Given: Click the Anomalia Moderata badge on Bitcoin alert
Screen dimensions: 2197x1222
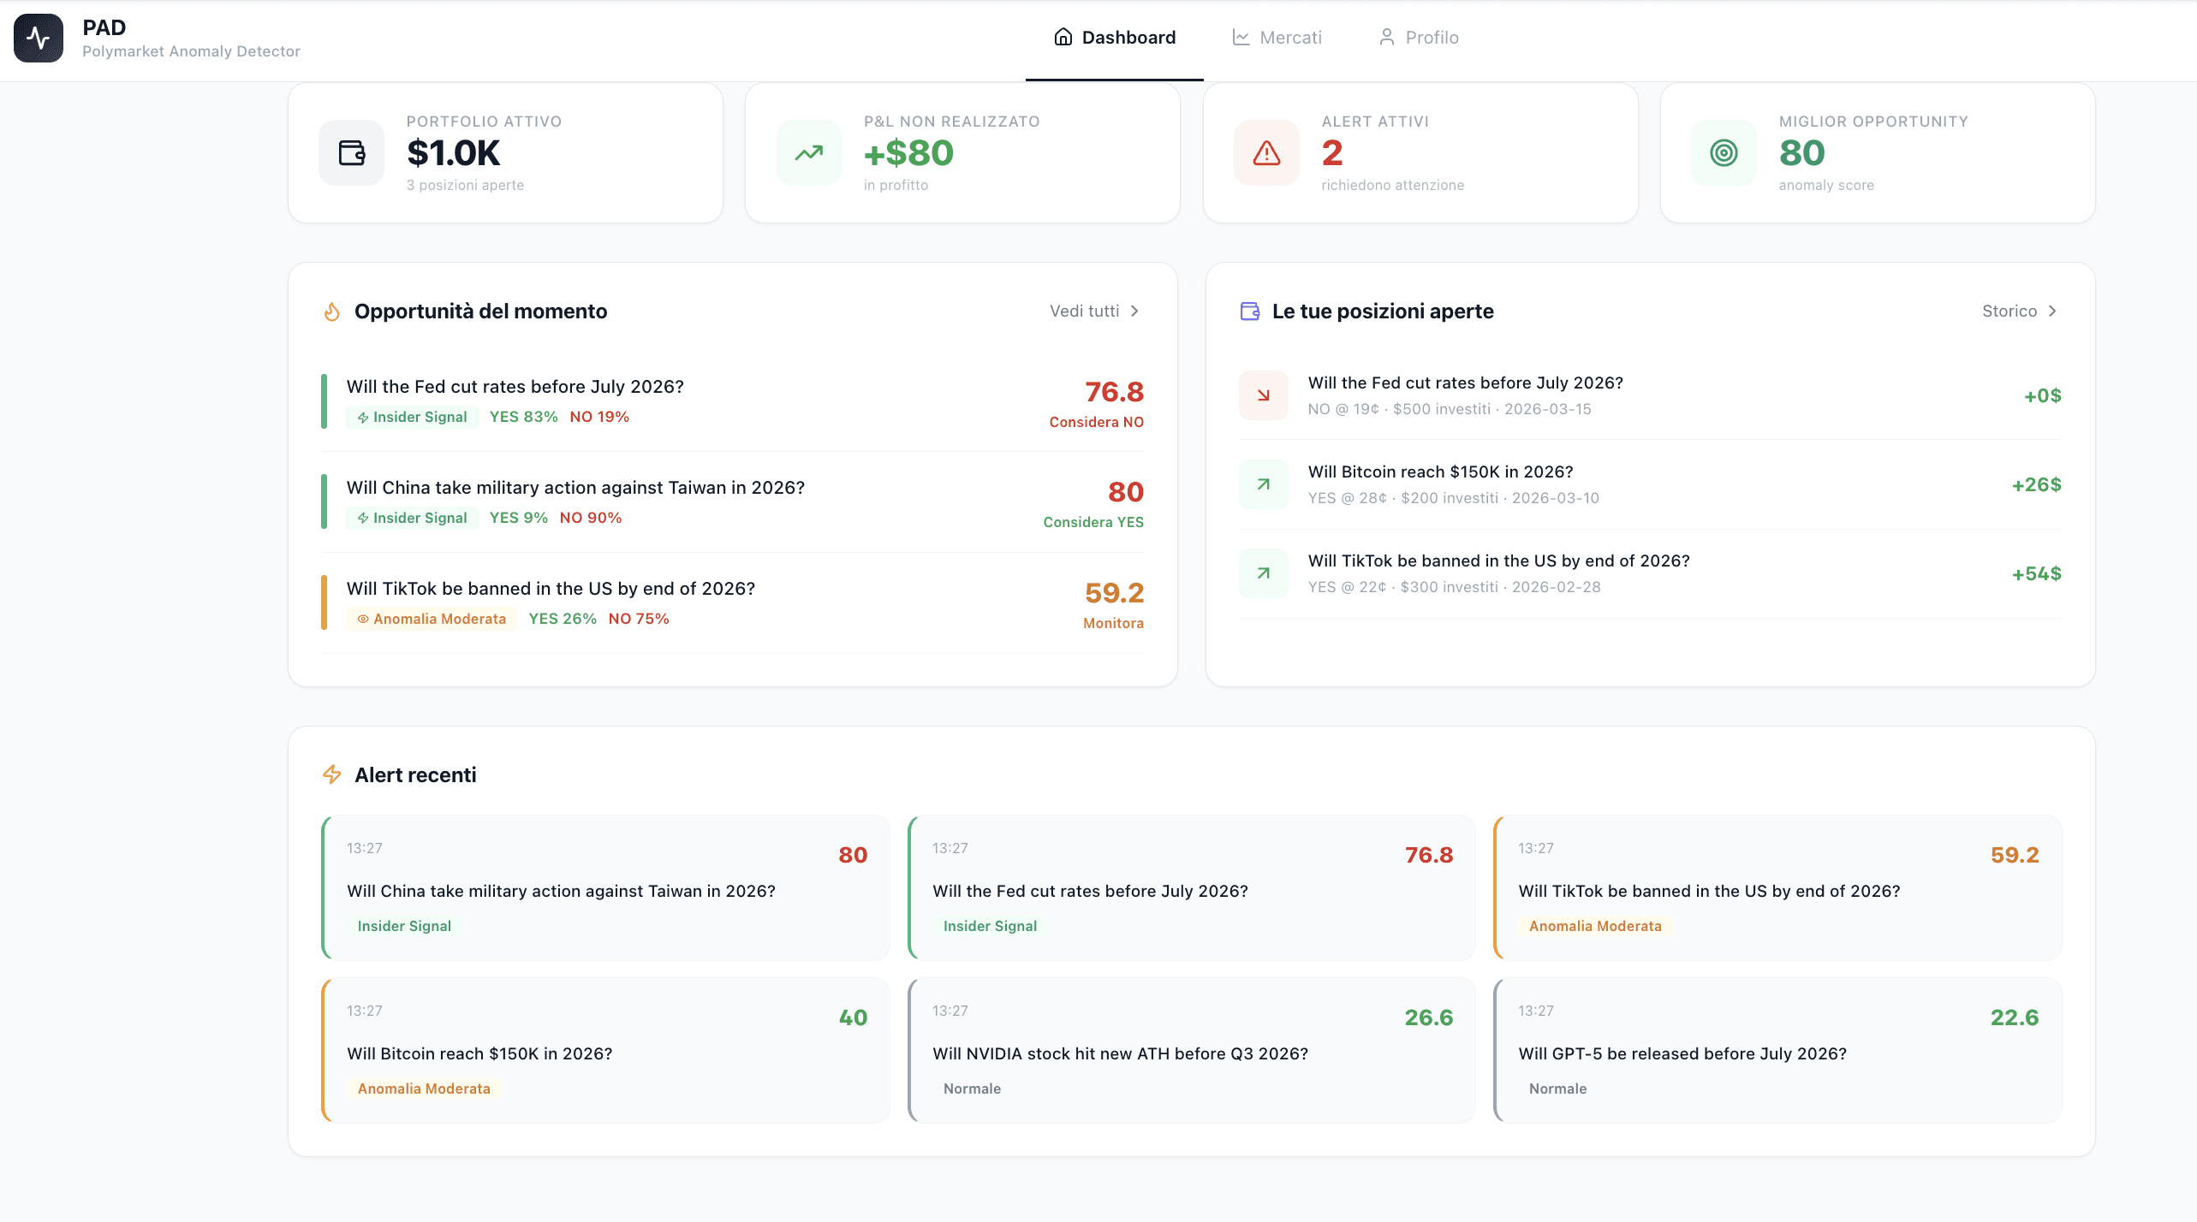Looking at the screenshot, I should 423,1088.
